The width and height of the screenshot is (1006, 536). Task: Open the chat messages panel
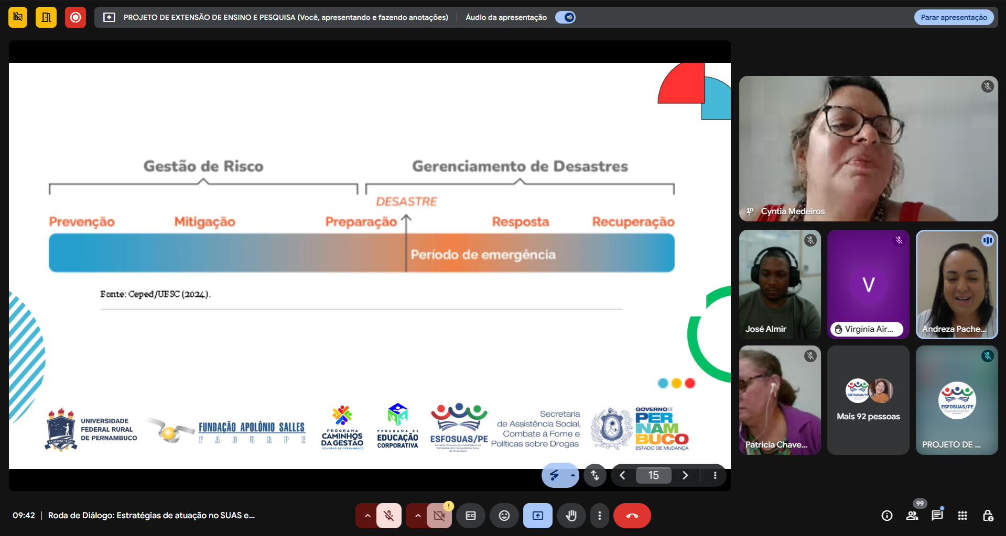click(937, 516)
